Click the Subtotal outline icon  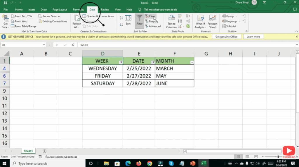tap(224, 26)
